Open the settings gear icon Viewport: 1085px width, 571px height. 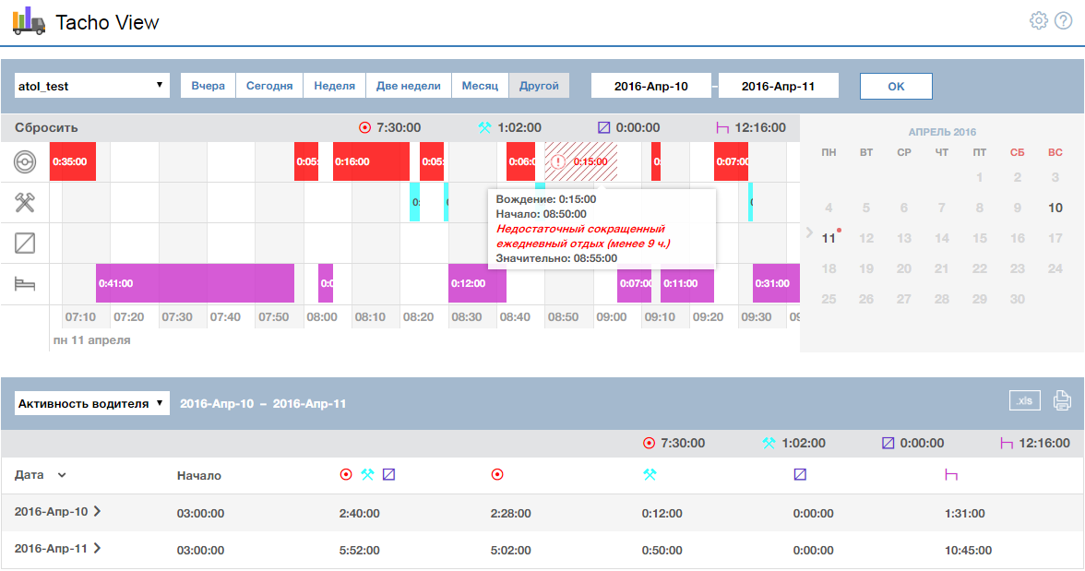1038,20
